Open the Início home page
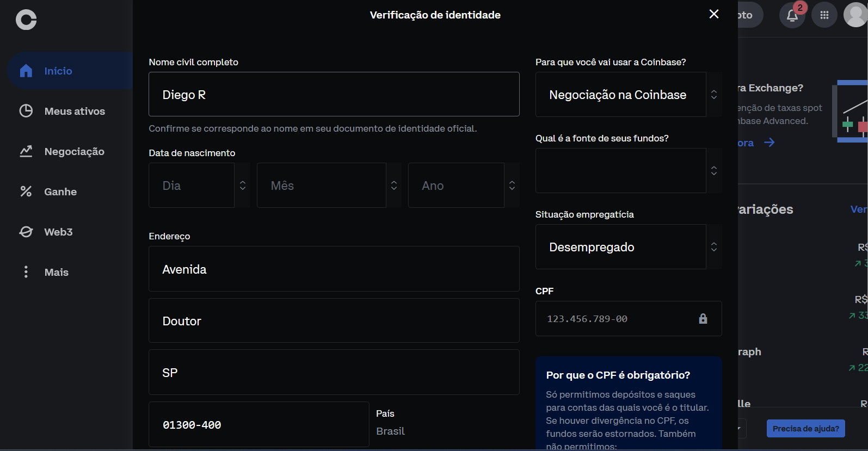The height and width of the screenshot is (451, 868). click(x=70, y=71)
